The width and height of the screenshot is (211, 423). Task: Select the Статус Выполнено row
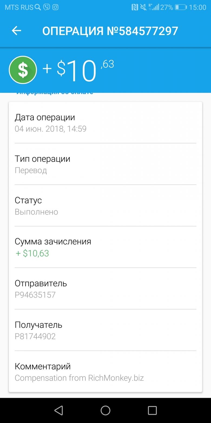point(105,206)
